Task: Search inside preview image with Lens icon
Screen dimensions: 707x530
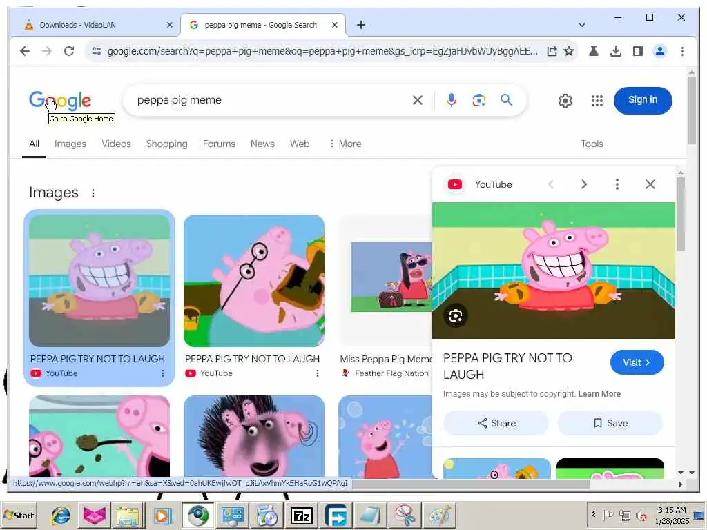Action: [x=456, y=316]
